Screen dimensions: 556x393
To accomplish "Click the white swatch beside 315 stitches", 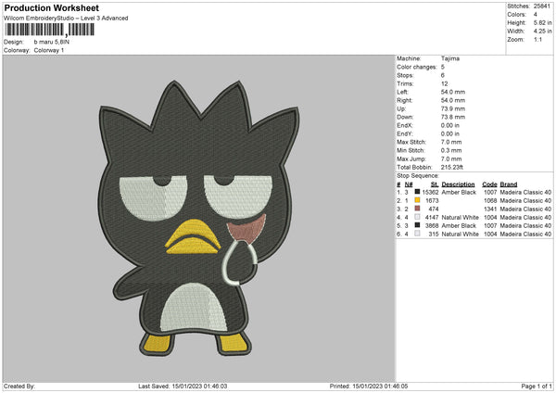I will click(x=417, y=234).
